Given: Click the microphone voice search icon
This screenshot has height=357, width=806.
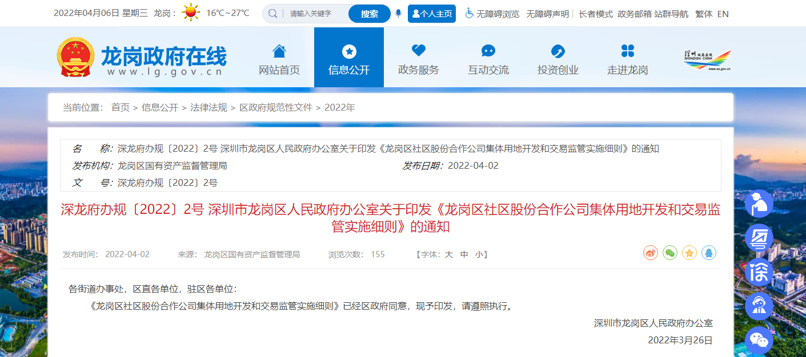Looking at the screenshot, I should (398, 14).
